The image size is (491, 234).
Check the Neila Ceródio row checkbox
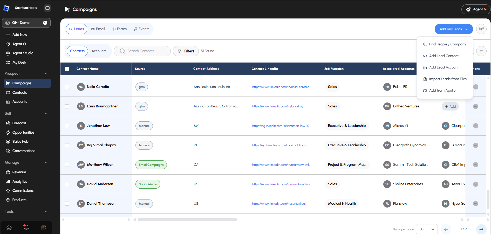[67, 87]
